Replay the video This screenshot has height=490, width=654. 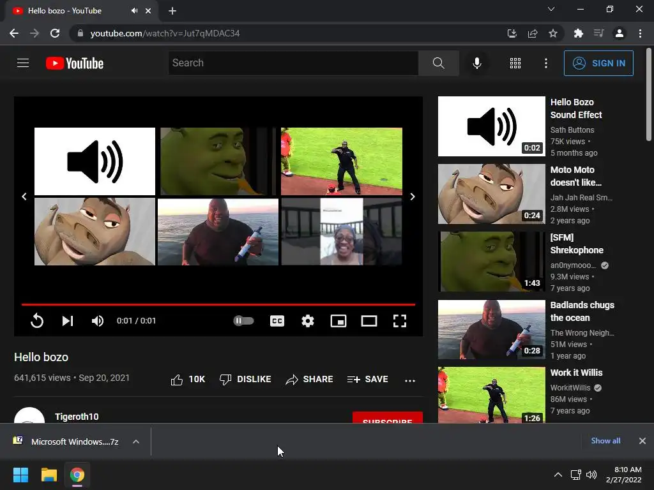click(x=37, y=321)
